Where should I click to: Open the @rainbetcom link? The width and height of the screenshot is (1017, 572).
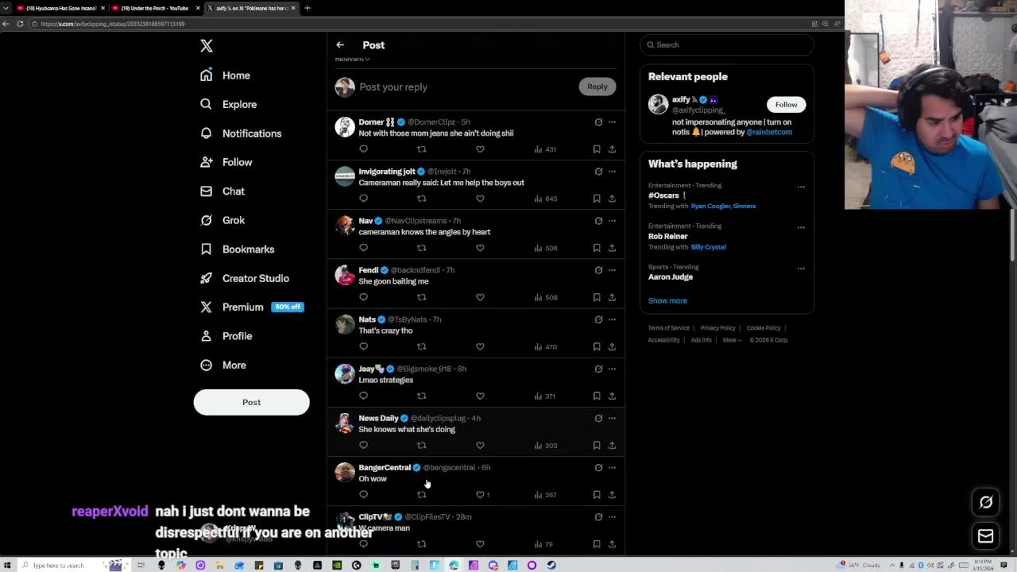pyautogui.click(x=769, y=132)
